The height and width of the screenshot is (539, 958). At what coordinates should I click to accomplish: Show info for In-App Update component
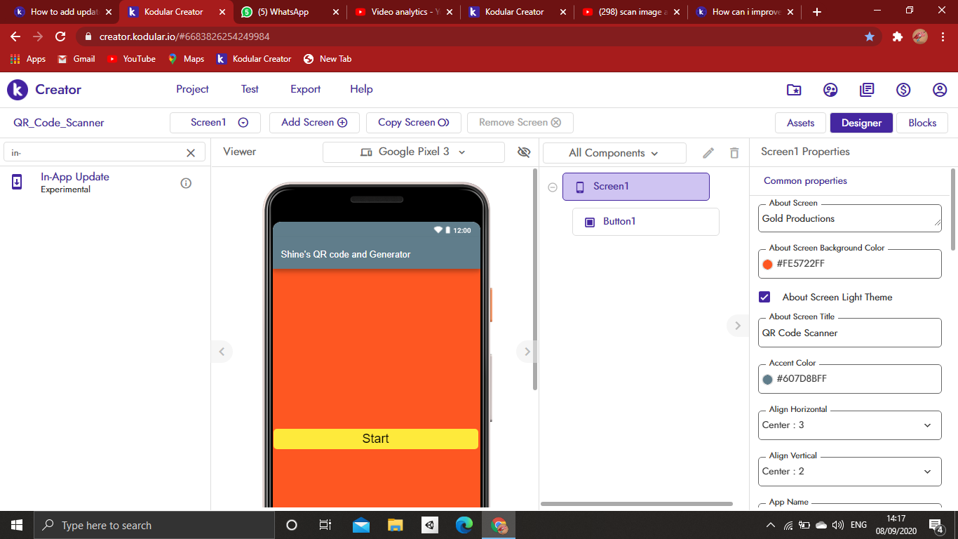tap(186, 183)
